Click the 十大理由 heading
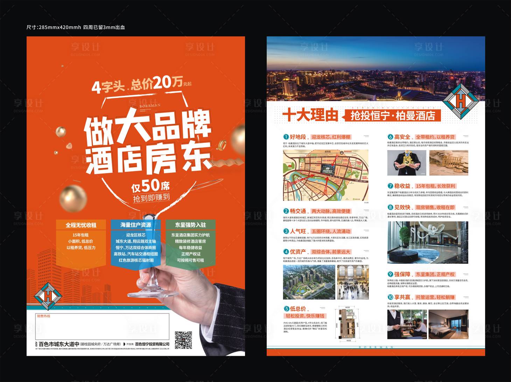511x382 pixels. coord(310,115)
